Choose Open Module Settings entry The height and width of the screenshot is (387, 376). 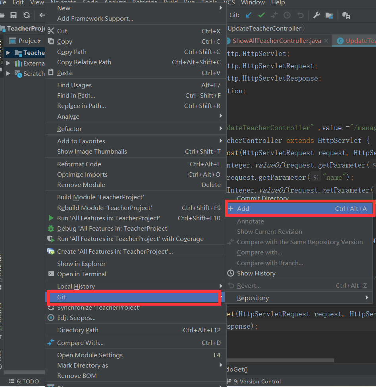[136, 355]
